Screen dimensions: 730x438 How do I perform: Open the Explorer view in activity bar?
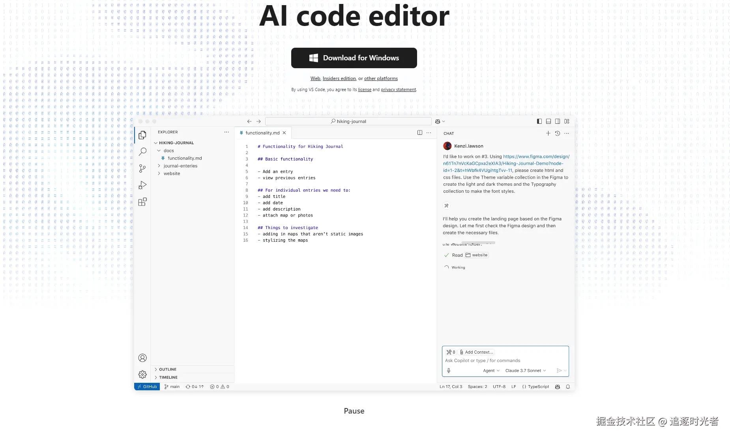click(x=142, y=135)
